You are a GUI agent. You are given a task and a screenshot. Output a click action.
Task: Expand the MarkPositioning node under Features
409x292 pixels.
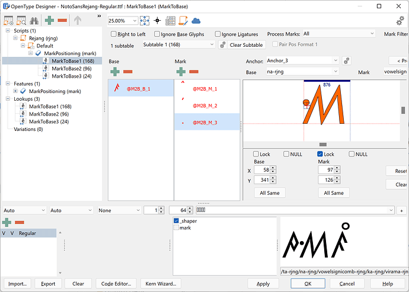tap(16, 91)
